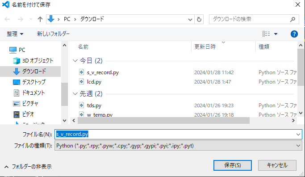Click the デスクトップ folder icon
Image resolution: width=305 pixels, height=177 pixels.
(x=17, y=82)
